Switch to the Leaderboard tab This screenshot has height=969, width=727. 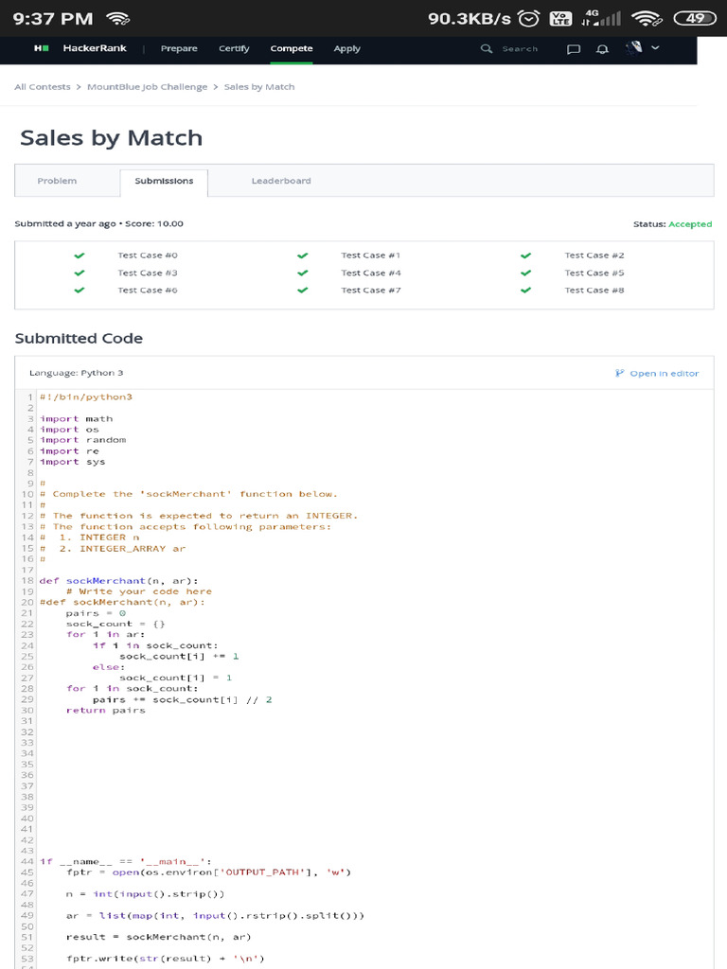point(281,181)
